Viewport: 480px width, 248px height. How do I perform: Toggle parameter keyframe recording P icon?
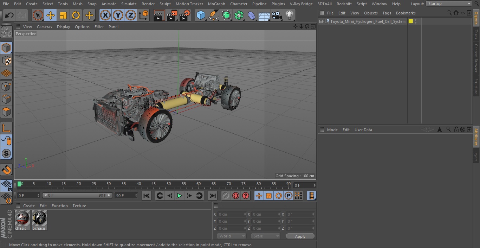coord(288,196)
